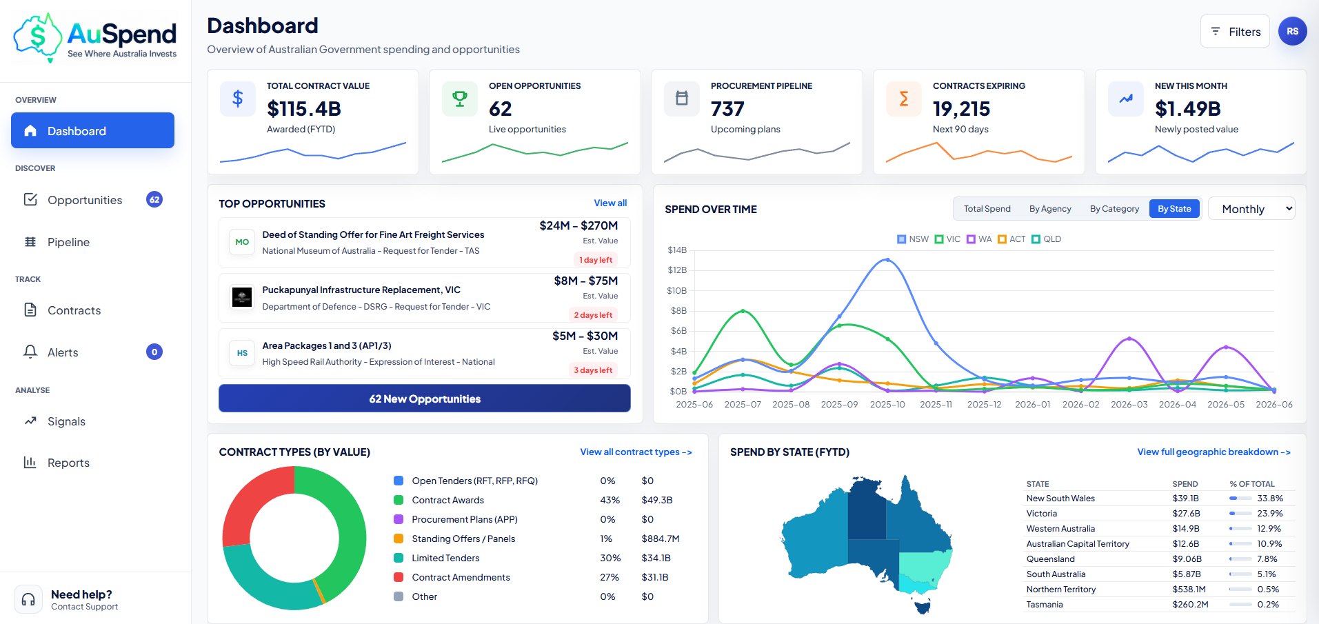Screen dimensions: 1319x624
Task: Open the Alerts sidebar page
Action: 92,352
